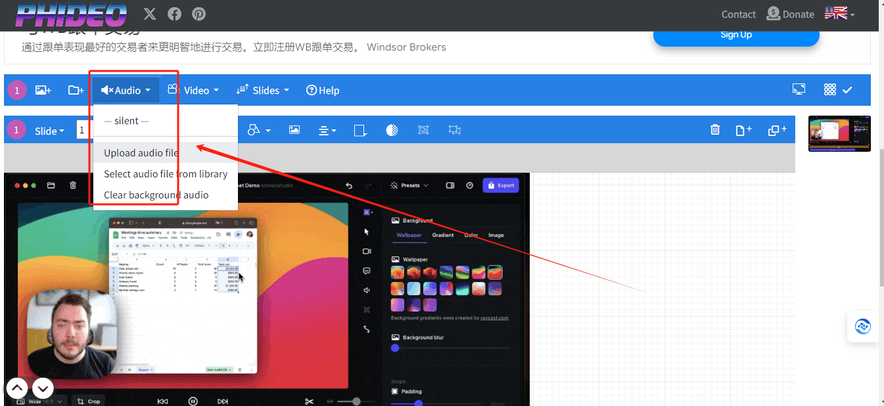Select Clear background audio option
884x406 pixels.
pyautogui.click(x=156, y=194)
